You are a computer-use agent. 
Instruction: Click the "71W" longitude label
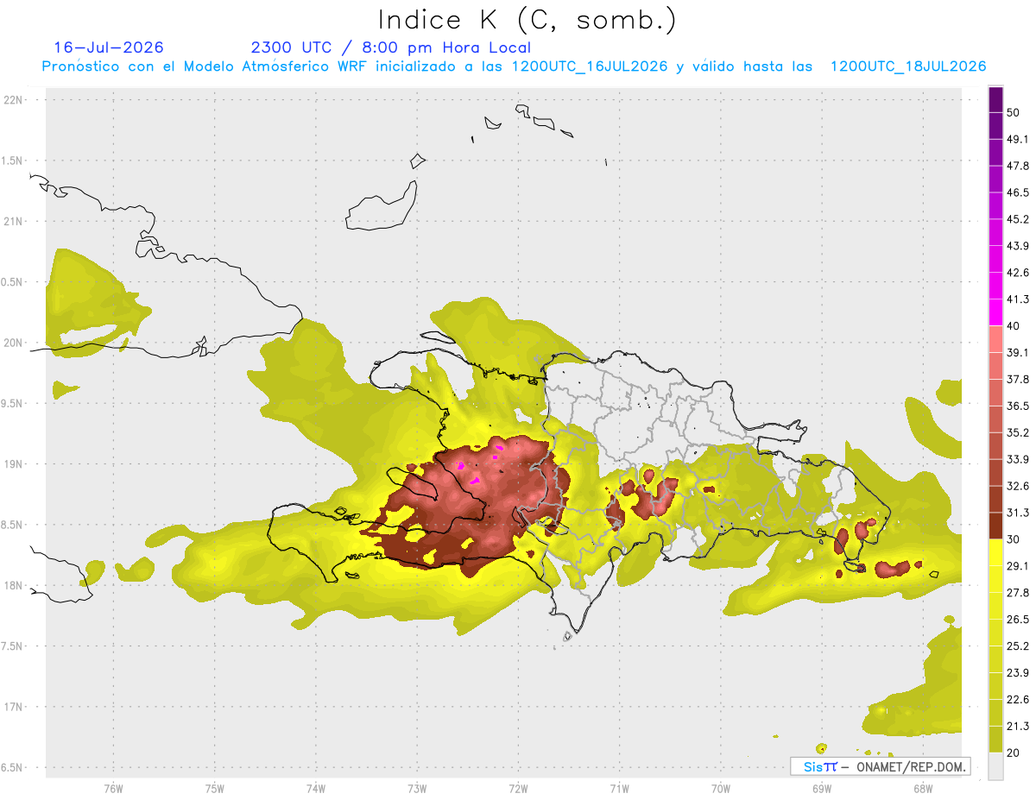(x=619, y=788)
